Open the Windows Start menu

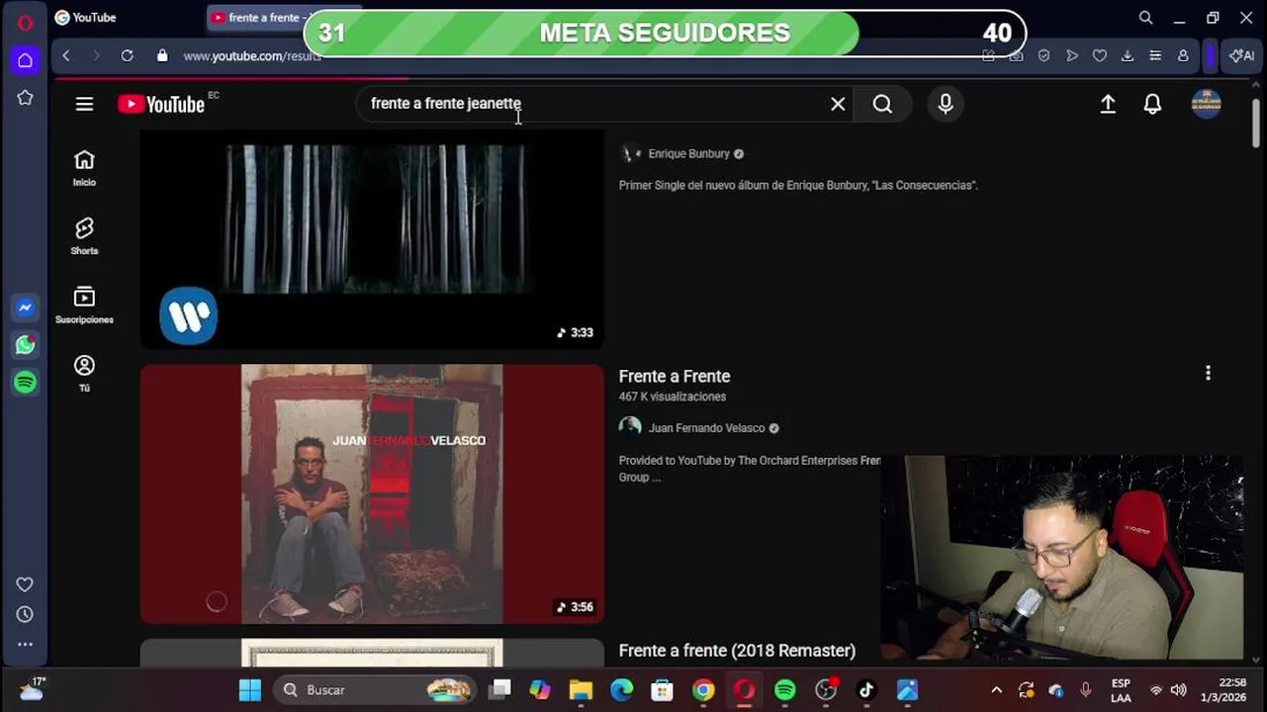point(250,689)
